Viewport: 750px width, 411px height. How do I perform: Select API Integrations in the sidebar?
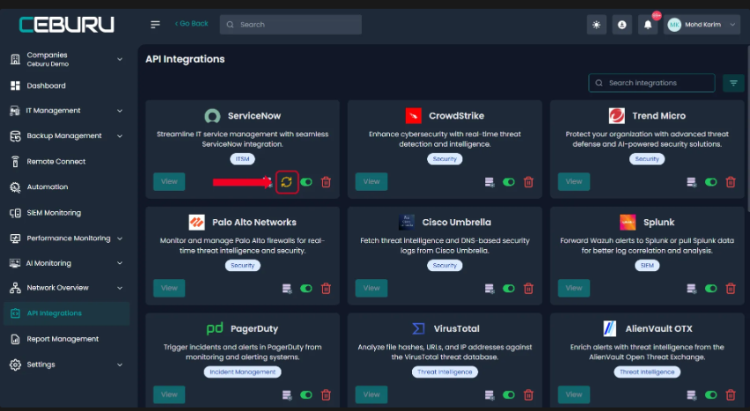[67, 313]
